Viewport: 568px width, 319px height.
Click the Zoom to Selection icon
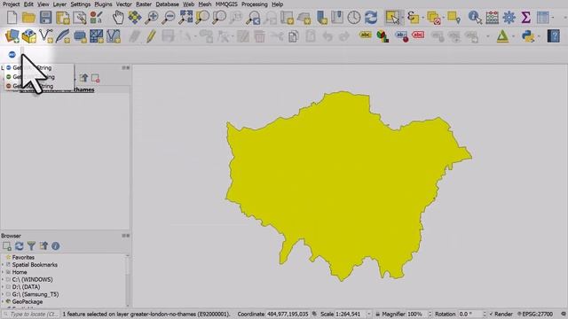point(202,18)
